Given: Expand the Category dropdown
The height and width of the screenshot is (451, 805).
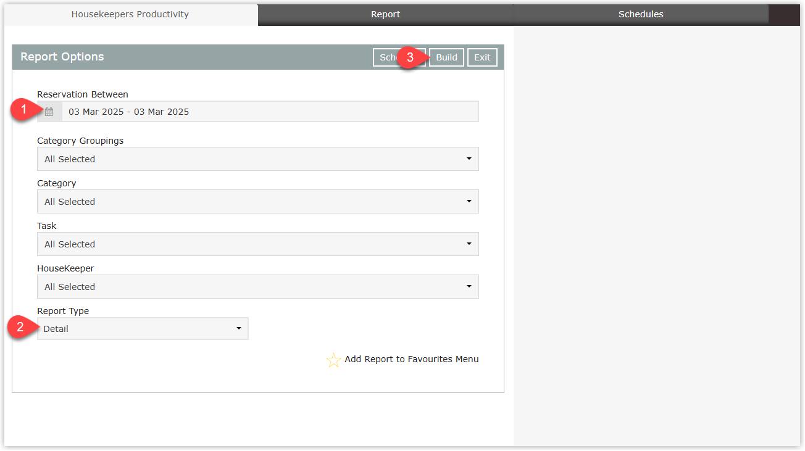Looking at the screenshot, I should pos(258,201).
